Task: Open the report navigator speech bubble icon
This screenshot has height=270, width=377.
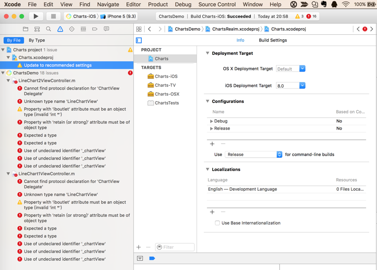Action: tap(107, 29)
